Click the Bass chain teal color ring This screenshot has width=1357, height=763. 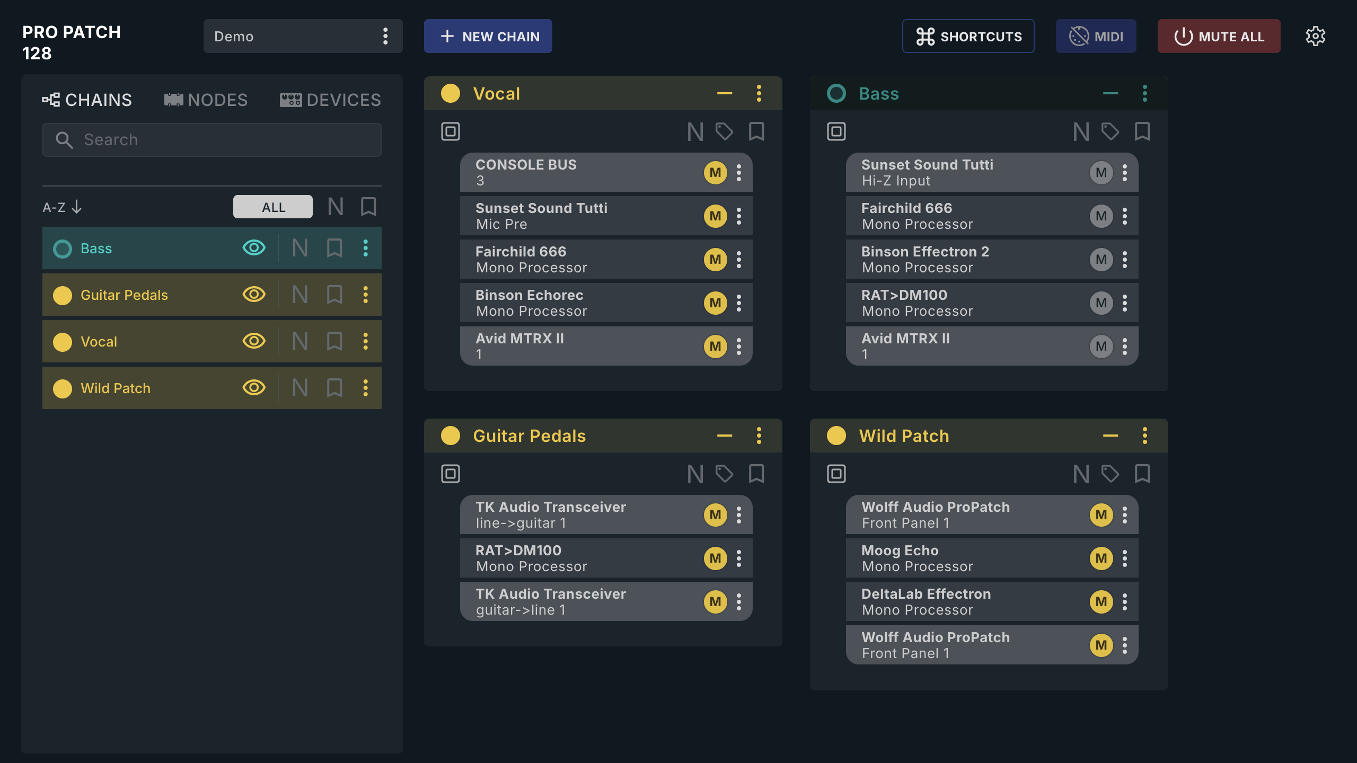coord(836,93)
